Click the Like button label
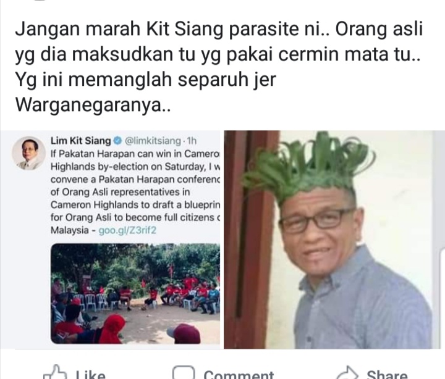Viewport: 445px width, 379px height. click(90, 375)
